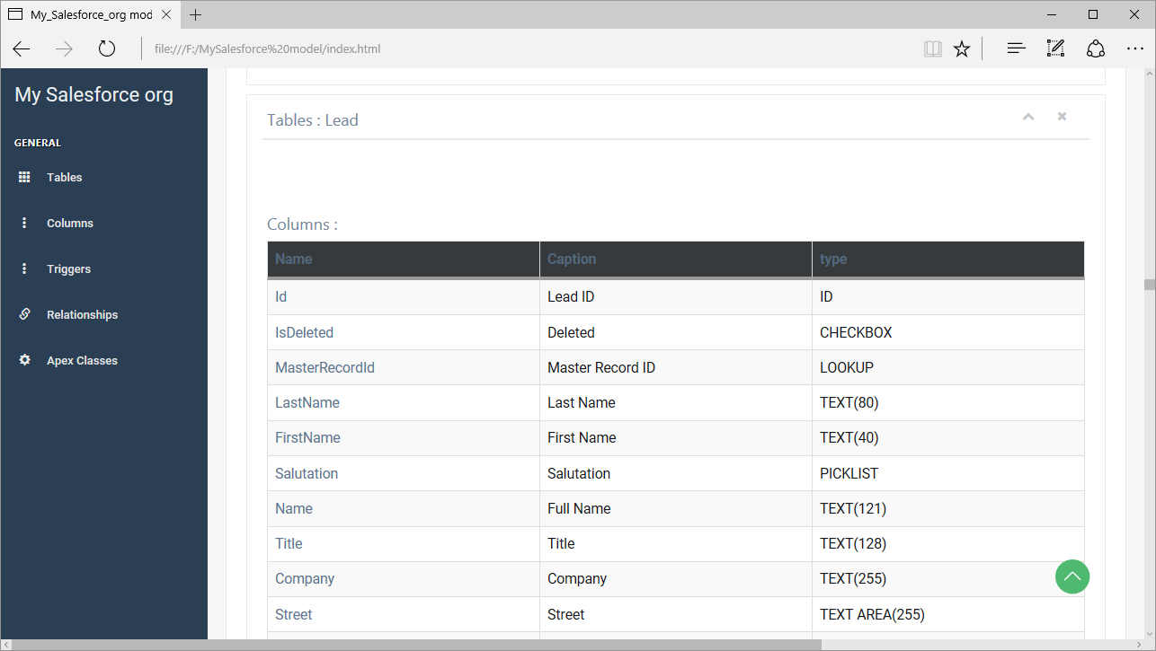Open the browser Reading view icon
The height and width of the screenshot is (651, 1156).
[x=932, y=48]
